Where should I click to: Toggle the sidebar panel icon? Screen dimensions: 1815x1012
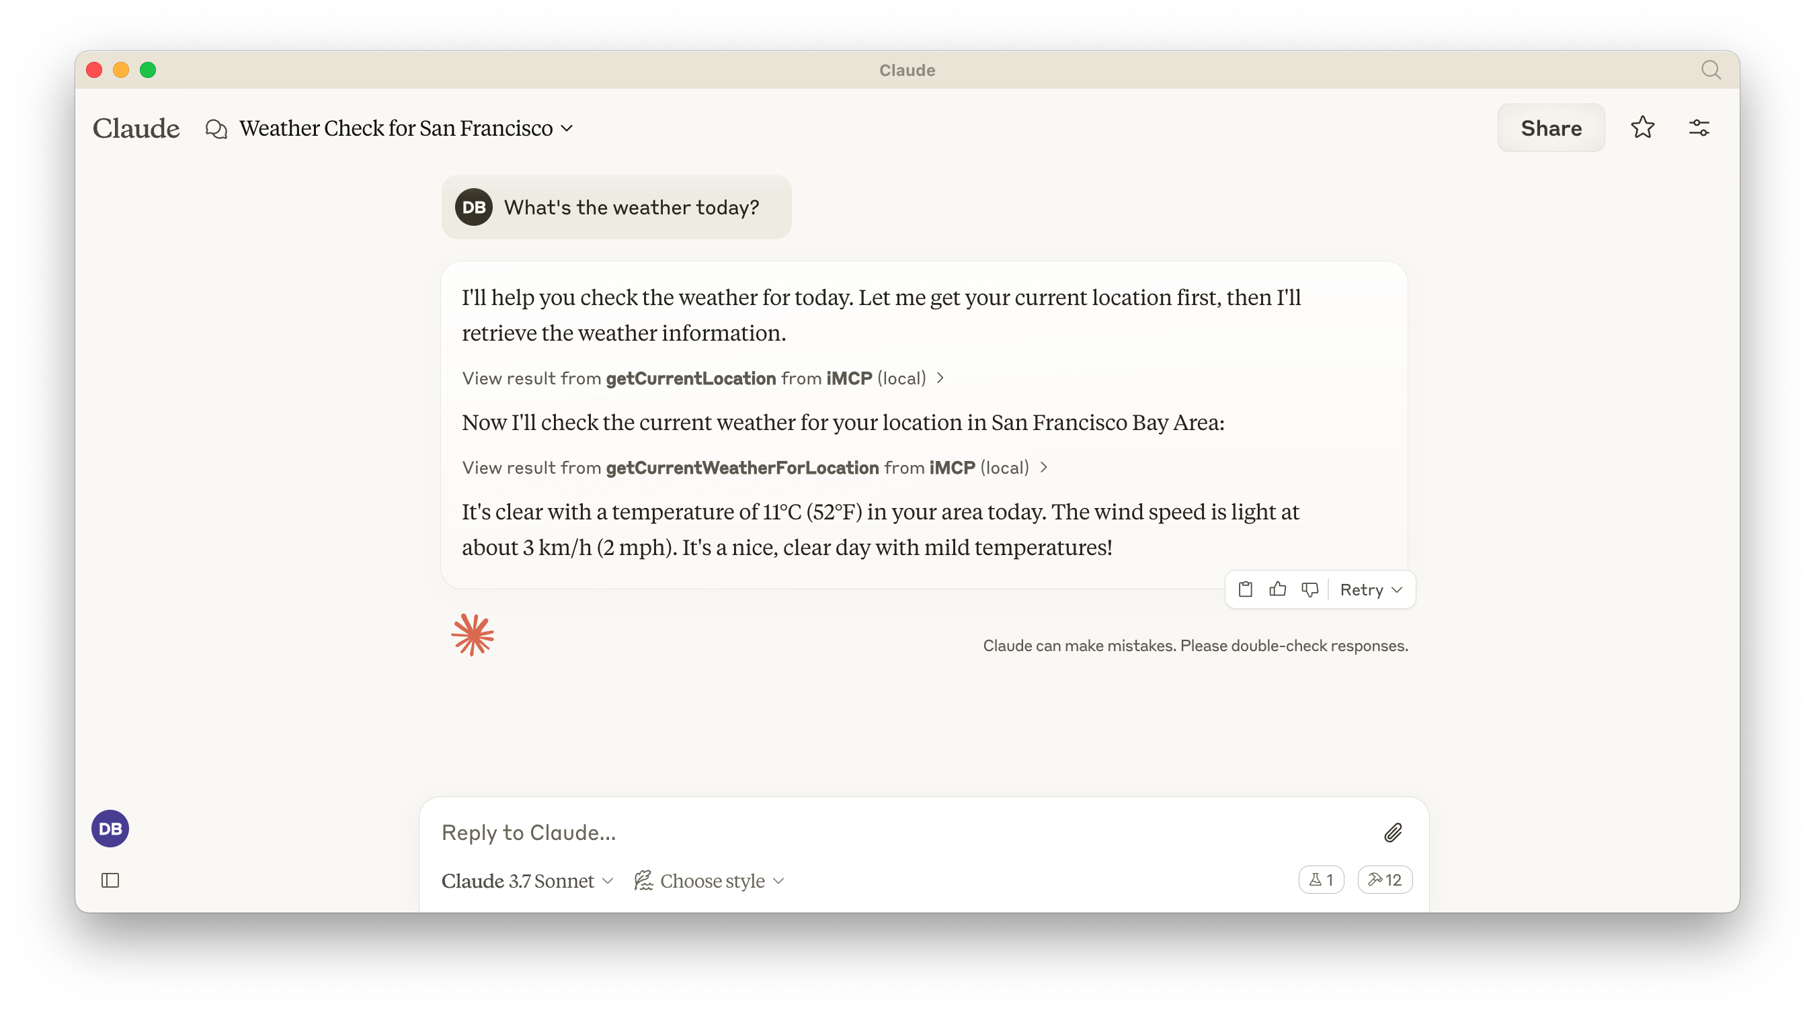coord(110,880)
